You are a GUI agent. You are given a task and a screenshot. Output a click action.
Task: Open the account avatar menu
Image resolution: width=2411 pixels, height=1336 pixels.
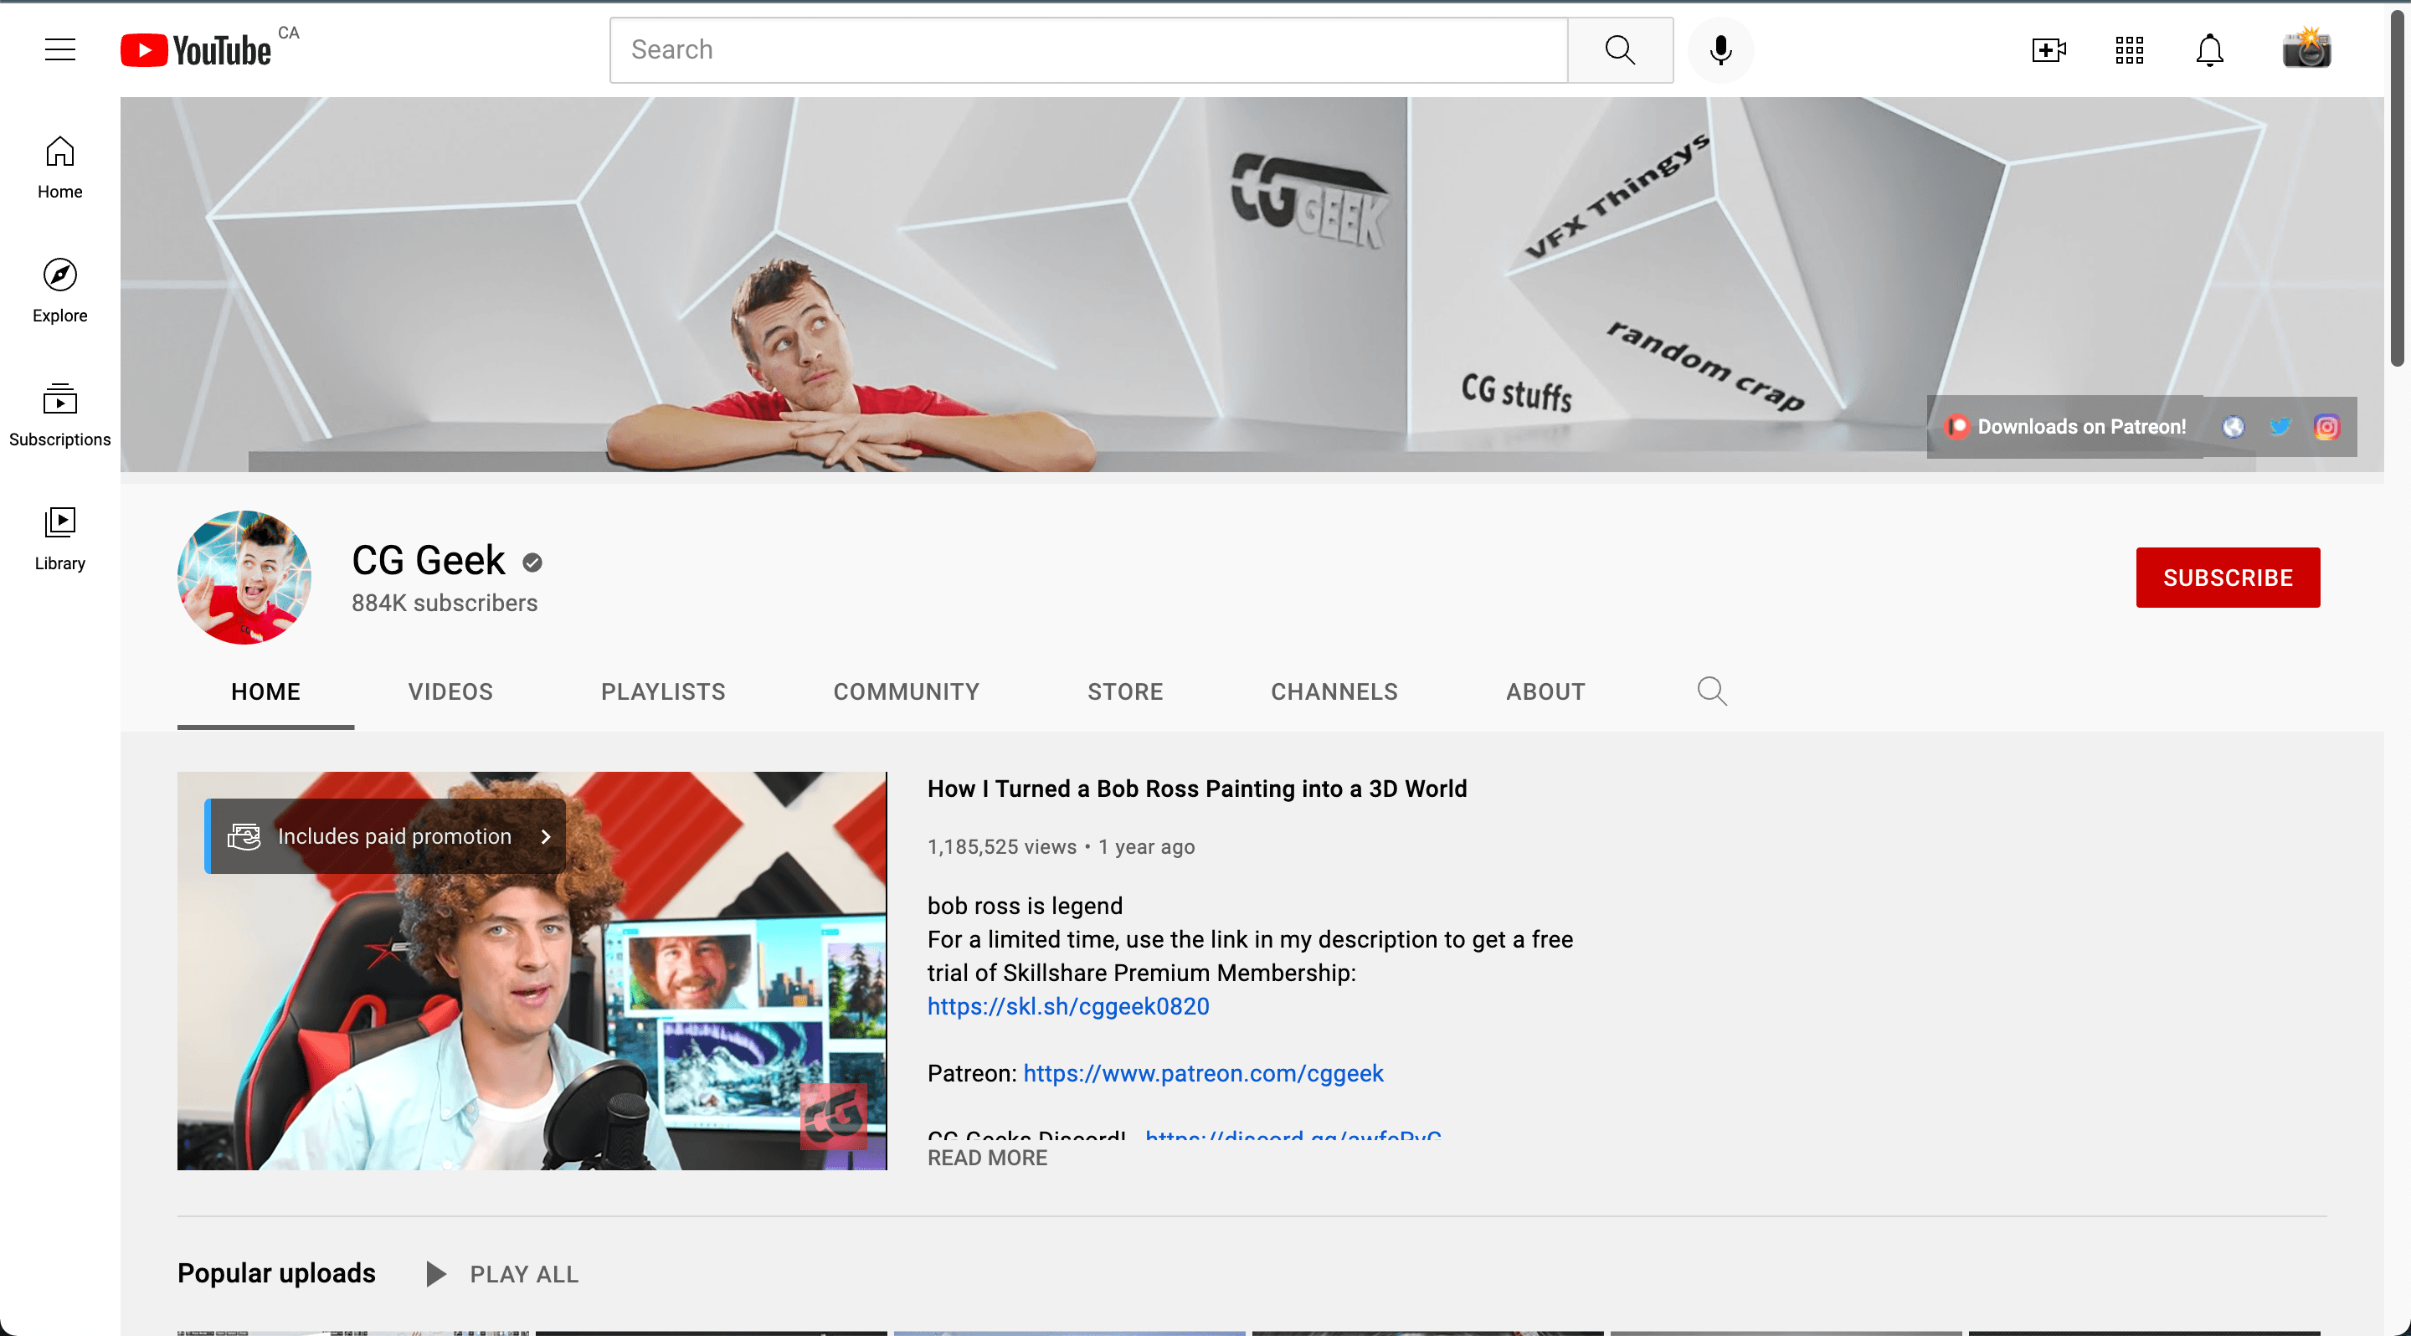coord(2307,49)
